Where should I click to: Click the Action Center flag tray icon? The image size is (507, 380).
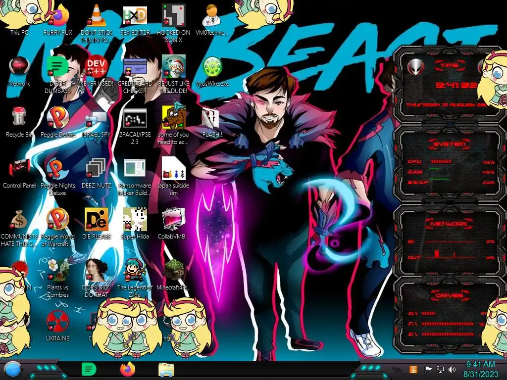point(428,369)
